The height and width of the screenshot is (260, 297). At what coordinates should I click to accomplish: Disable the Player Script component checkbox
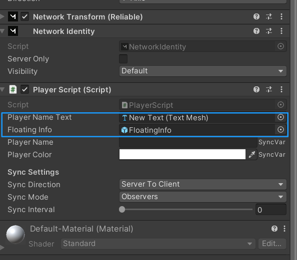pyautogui.click(x=24, y=89)
